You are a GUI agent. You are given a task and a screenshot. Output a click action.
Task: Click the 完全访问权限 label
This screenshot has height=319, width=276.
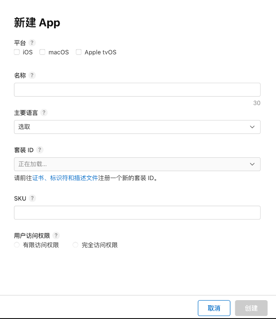click(100, 245)
